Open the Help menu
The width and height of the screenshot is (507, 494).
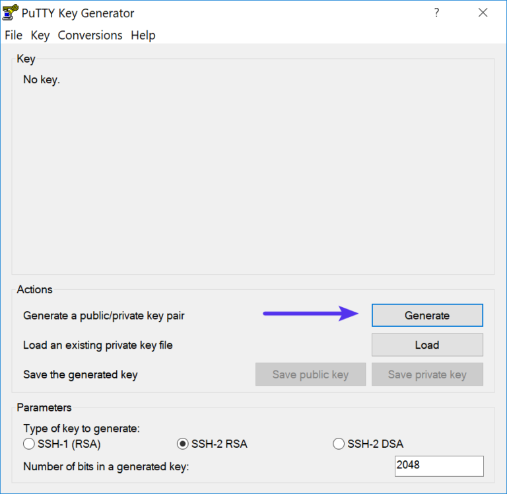point(143,35)
